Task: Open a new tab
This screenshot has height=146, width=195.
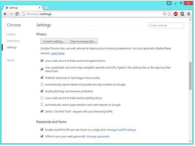Action: tap(46, 8)
